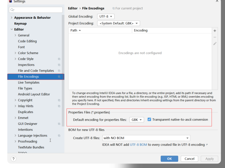Expand the Color Scheme node
The image size is (225, 168).
point(15,53)
